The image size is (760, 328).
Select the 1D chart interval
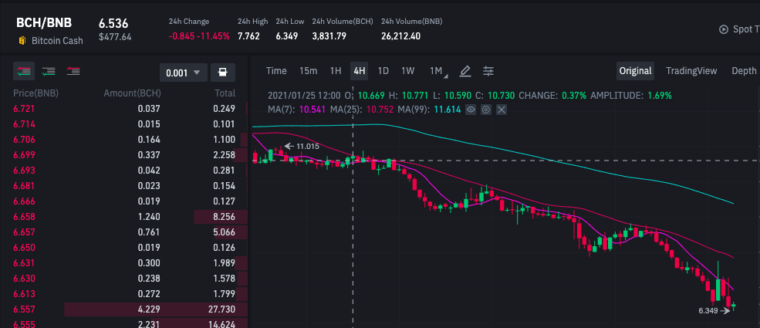(x=383, y=71)
